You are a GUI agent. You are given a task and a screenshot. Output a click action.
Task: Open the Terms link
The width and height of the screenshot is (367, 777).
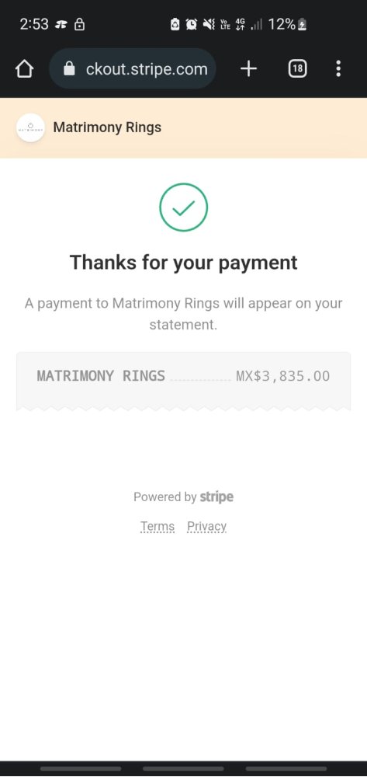point(158,526)
